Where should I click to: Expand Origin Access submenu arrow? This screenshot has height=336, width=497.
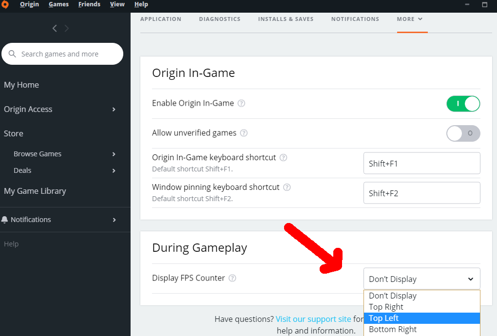[x=114, y=109]
